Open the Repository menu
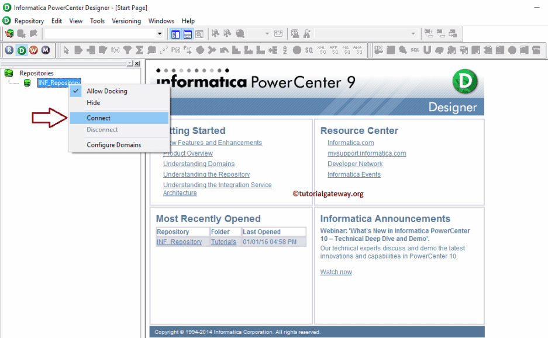Screen dimensions: 548x338 click(29, 21)
